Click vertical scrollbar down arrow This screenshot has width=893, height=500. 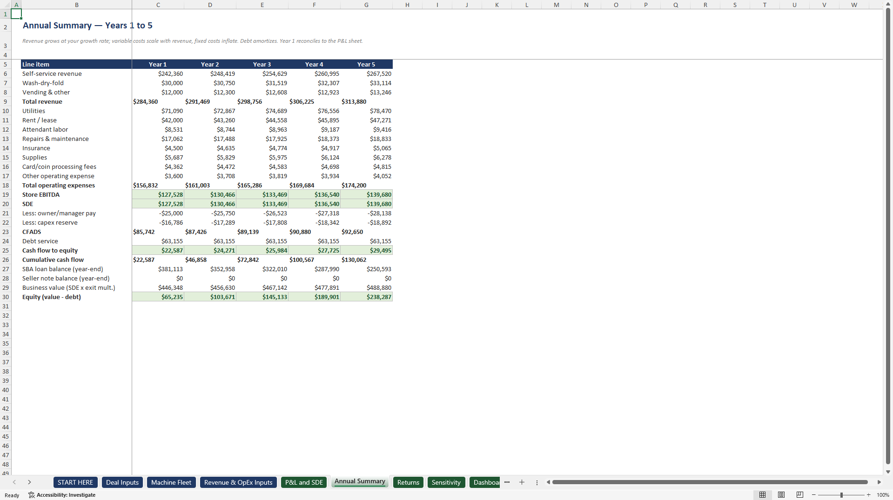click(888, 472)
